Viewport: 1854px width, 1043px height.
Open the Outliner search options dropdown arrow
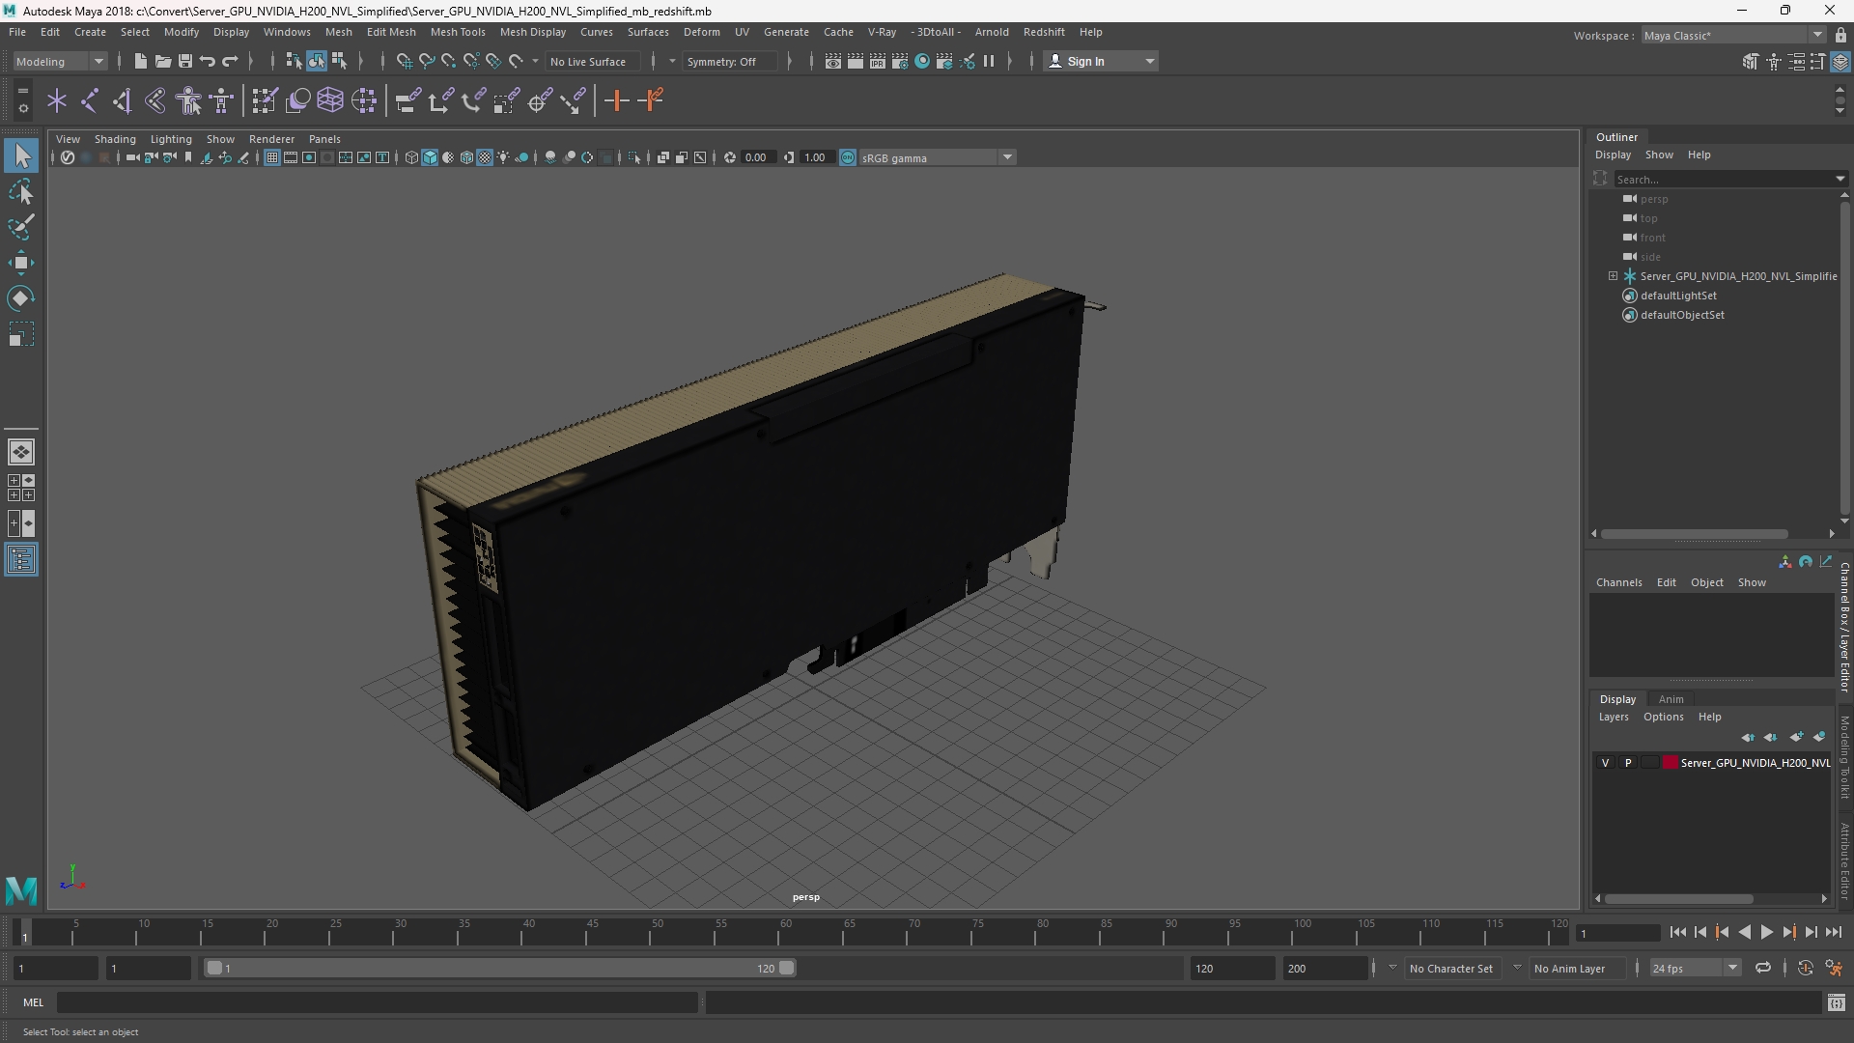pos(1840,179)
